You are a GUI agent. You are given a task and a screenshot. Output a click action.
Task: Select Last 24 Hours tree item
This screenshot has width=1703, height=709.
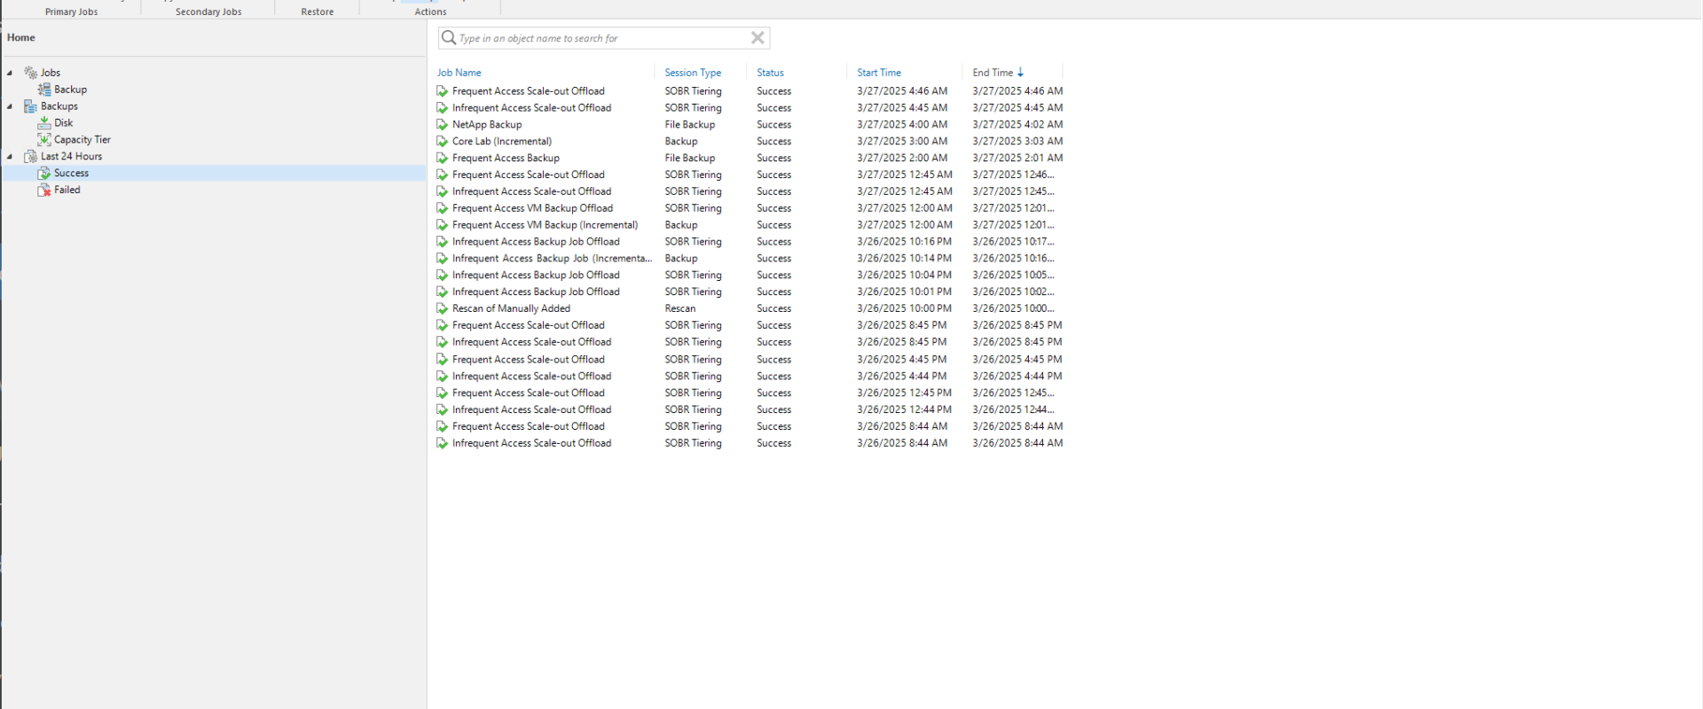71,157
